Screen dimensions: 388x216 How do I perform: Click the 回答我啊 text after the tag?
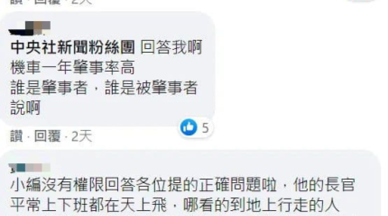171,47
